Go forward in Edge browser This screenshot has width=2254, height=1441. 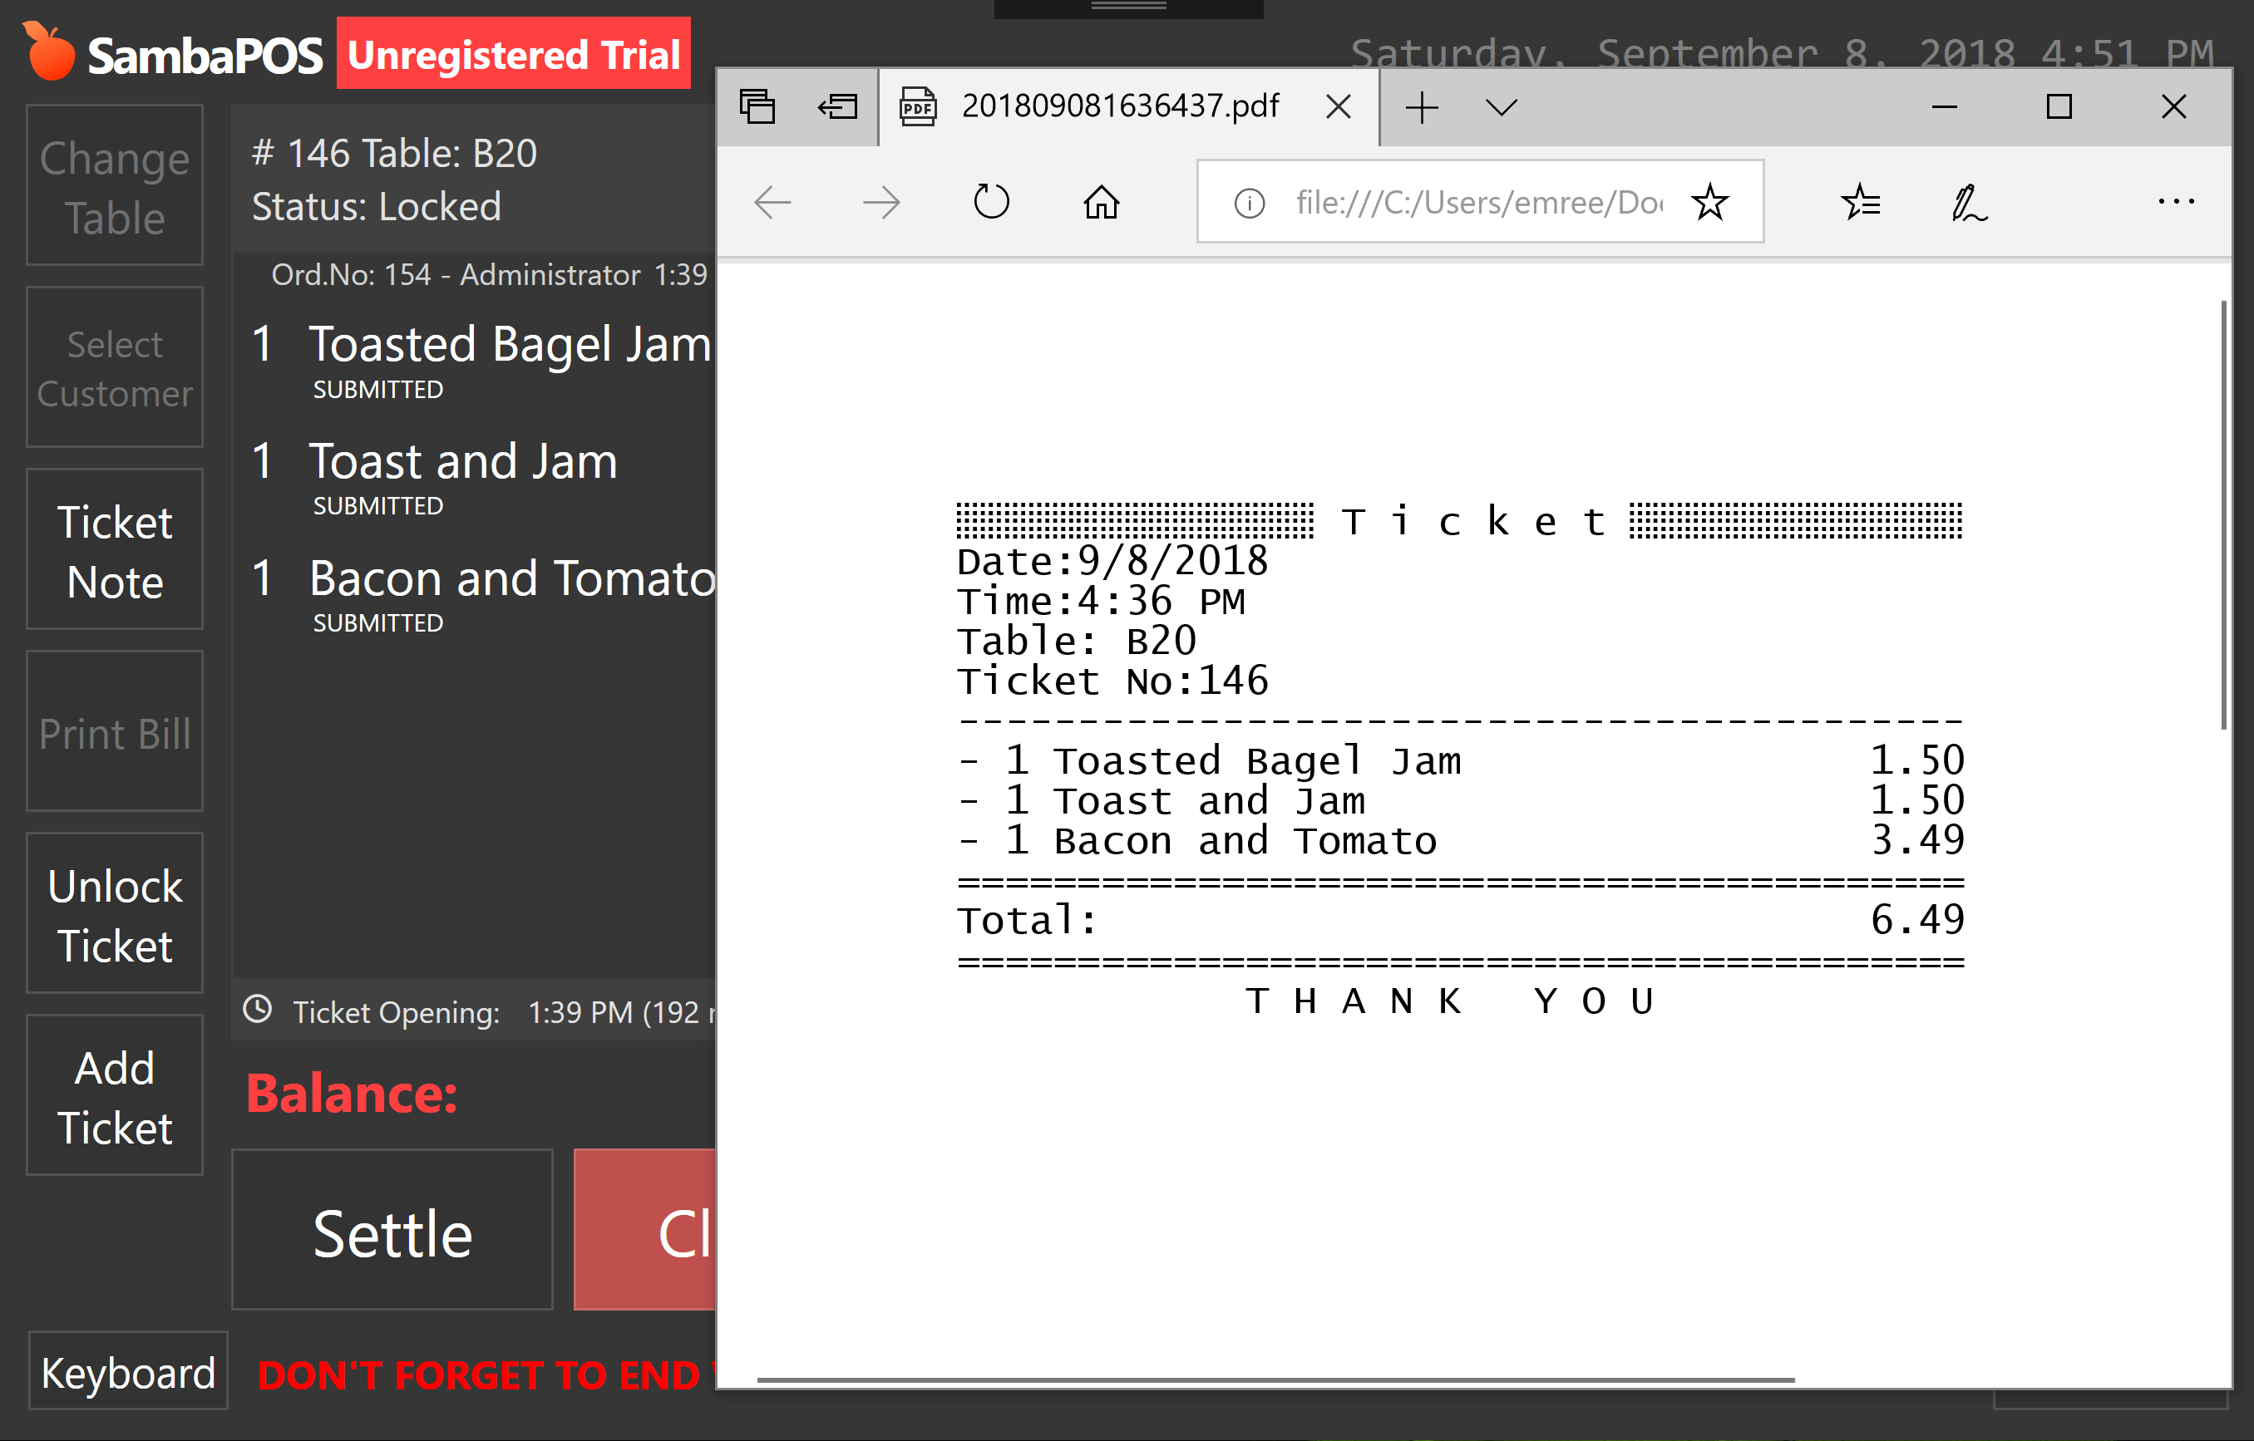coord(880,202)
